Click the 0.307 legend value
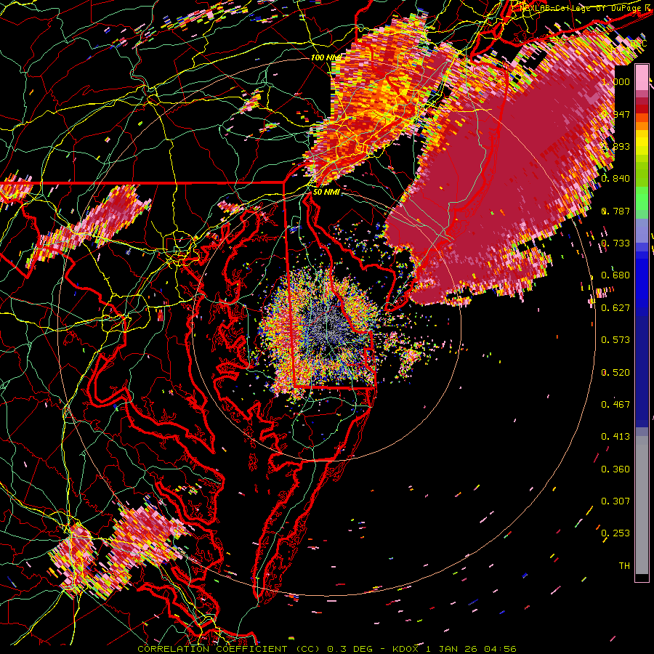 616,501
